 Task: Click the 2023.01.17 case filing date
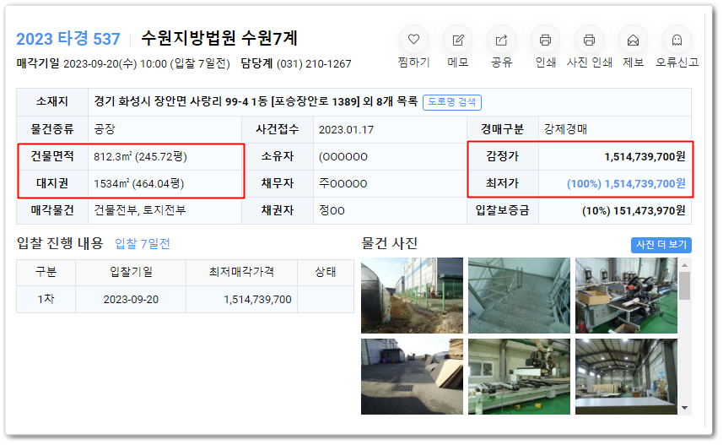[x=346, y=130]
